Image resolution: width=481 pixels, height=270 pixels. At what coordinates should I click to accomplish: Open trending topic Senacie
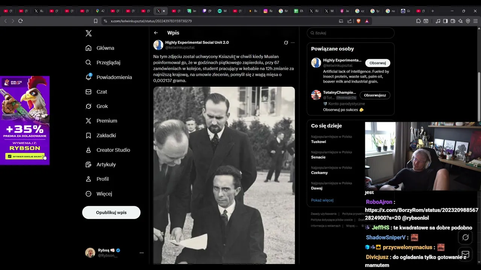[318, 157]
